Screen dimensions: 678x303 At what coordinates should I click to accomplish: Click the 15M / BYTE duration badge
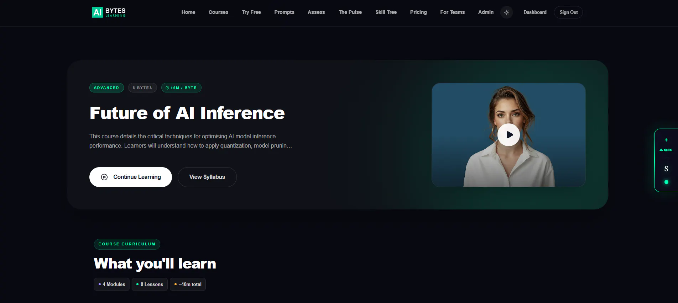[181, 88]
